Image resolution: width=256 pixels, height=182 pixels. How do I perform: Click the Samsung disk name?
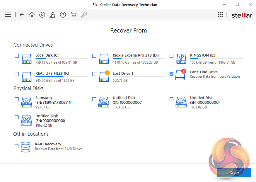point(44,98)
